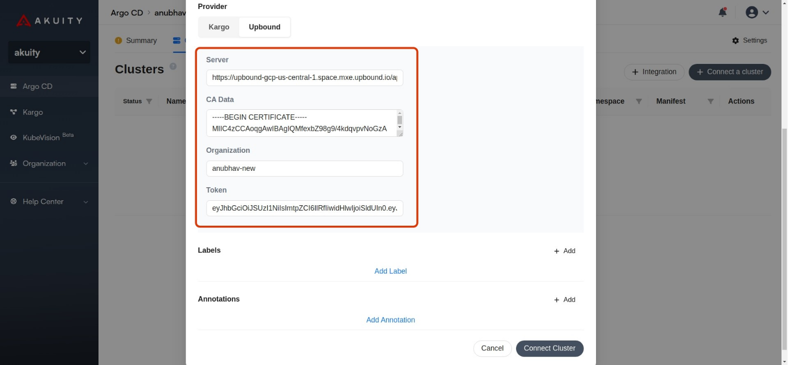This screenshot has height=365, width=788.
Task: Click the Status column header text
Action: click(x=132, y=101)
